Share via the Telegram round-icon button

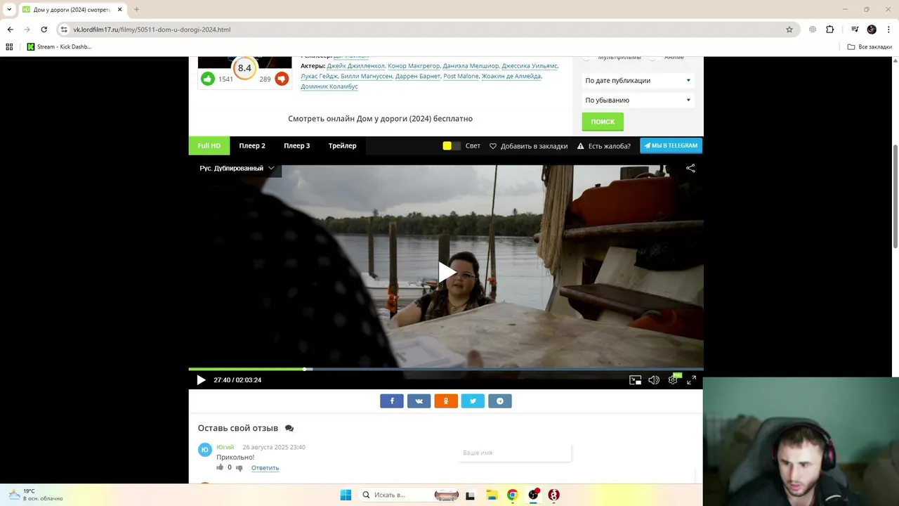click(x=500, y=401)
